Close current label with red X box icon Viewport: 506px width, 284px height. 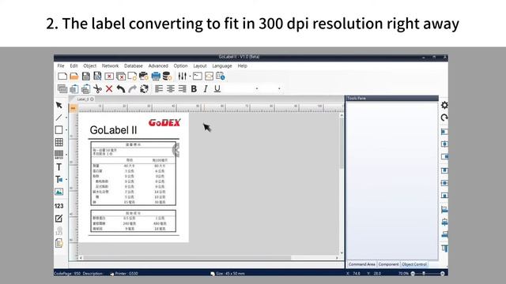click(x=109, y=77)
